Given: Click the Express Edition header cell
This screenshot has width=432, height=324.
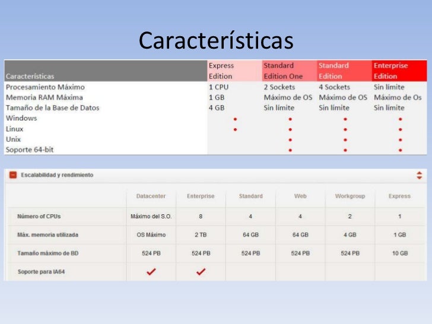Looking at the screenshot, I should pos(234,71).
